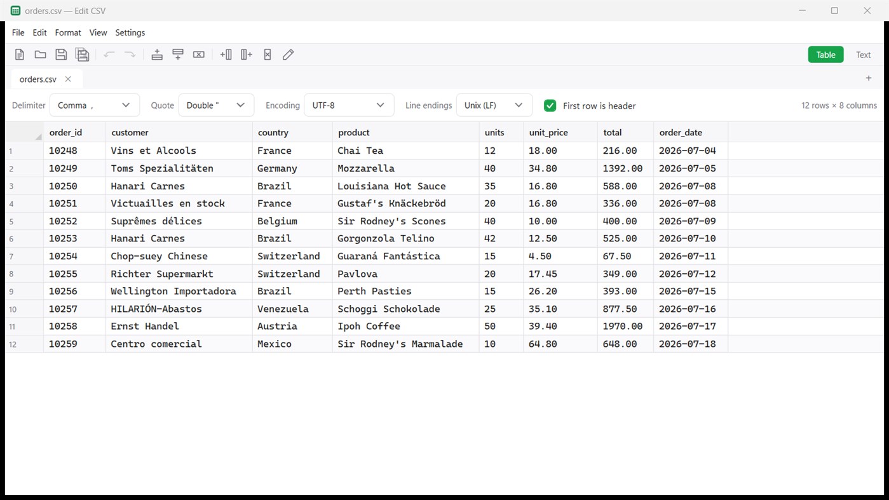889x500 pixels.
Task: Select the total cell 1970.00
Action: click(x=625, y=326)
